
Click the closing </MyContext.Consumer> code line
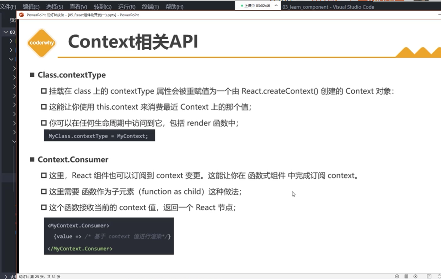tap(80, 248)
